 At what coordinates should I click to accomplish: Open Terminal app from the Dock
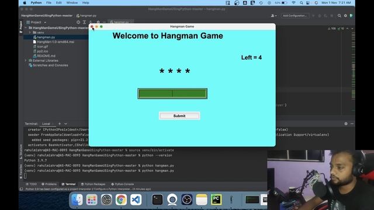tap(157, 199)
